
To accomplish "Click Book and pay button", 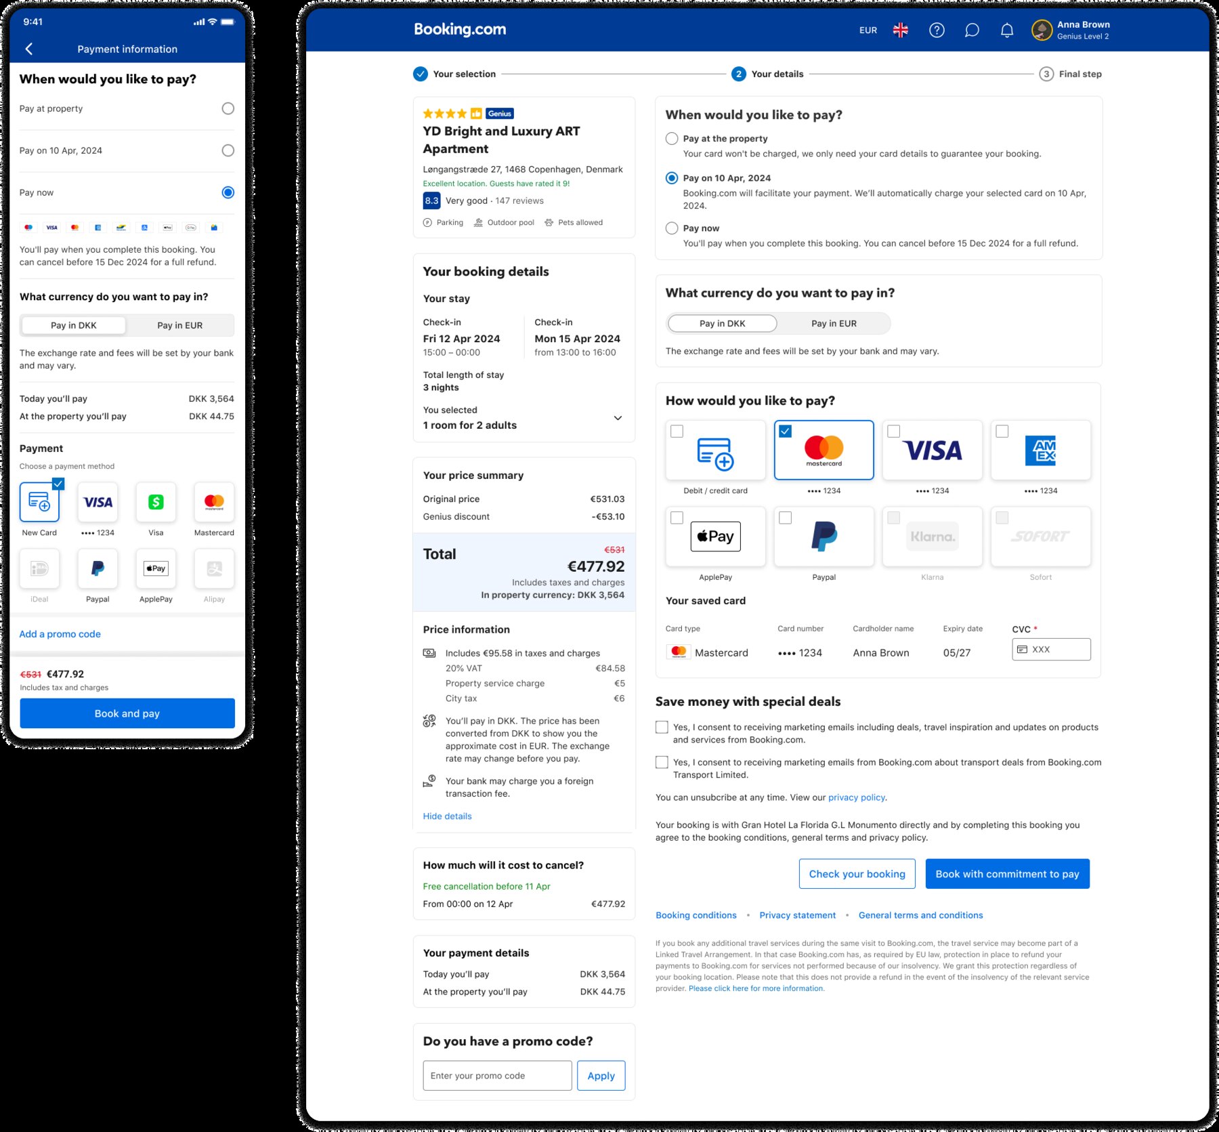I will [x=127, y=713].
